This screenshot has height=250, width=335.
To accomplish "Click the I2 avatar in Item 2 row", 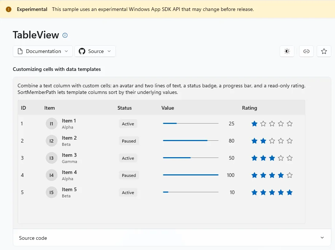I will pos(52,141).
